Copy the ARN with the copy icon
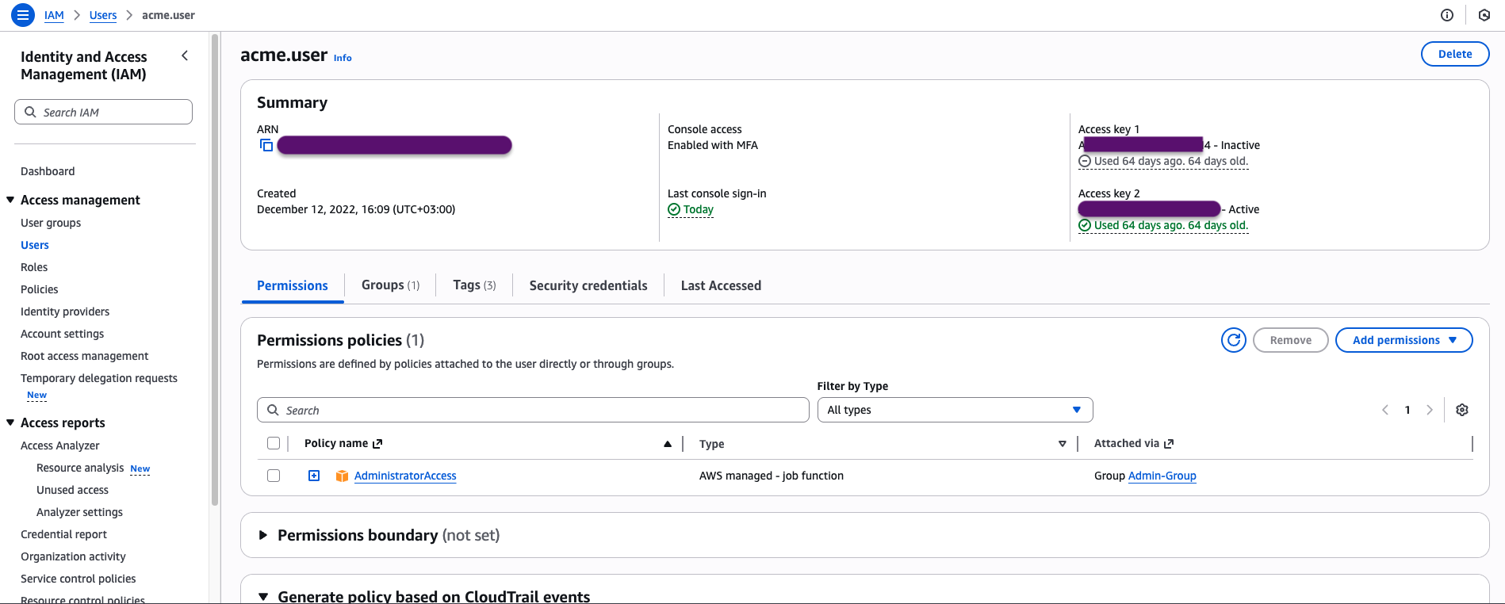The width and height of the screenshot is (1505, 604). [266, 145]
